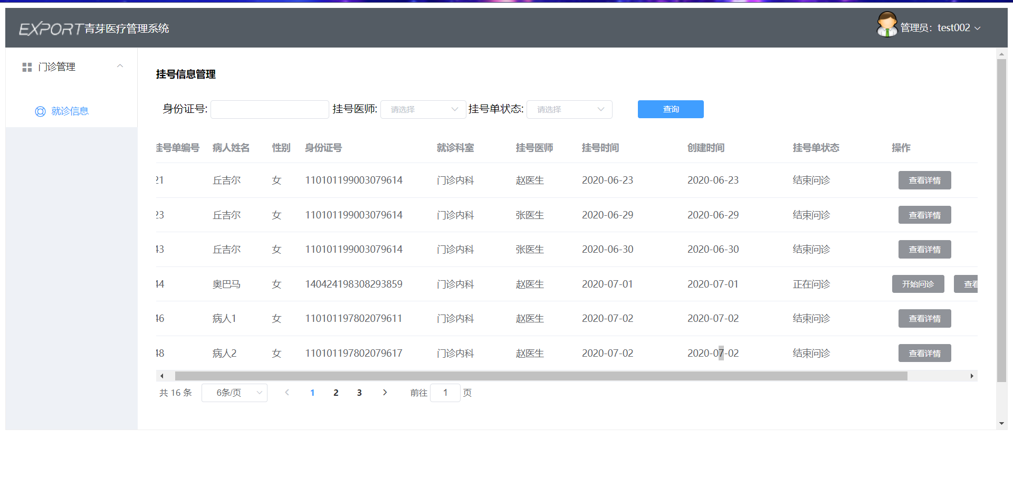
Task: Click patient name 奥巴马
Action: point(227,284)
